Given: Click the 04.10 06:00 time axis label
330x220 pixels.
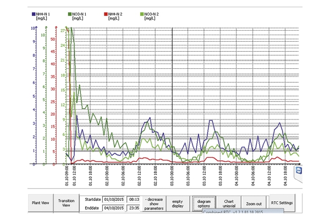Looking at the screenshot, I should (x=253, y=176).
